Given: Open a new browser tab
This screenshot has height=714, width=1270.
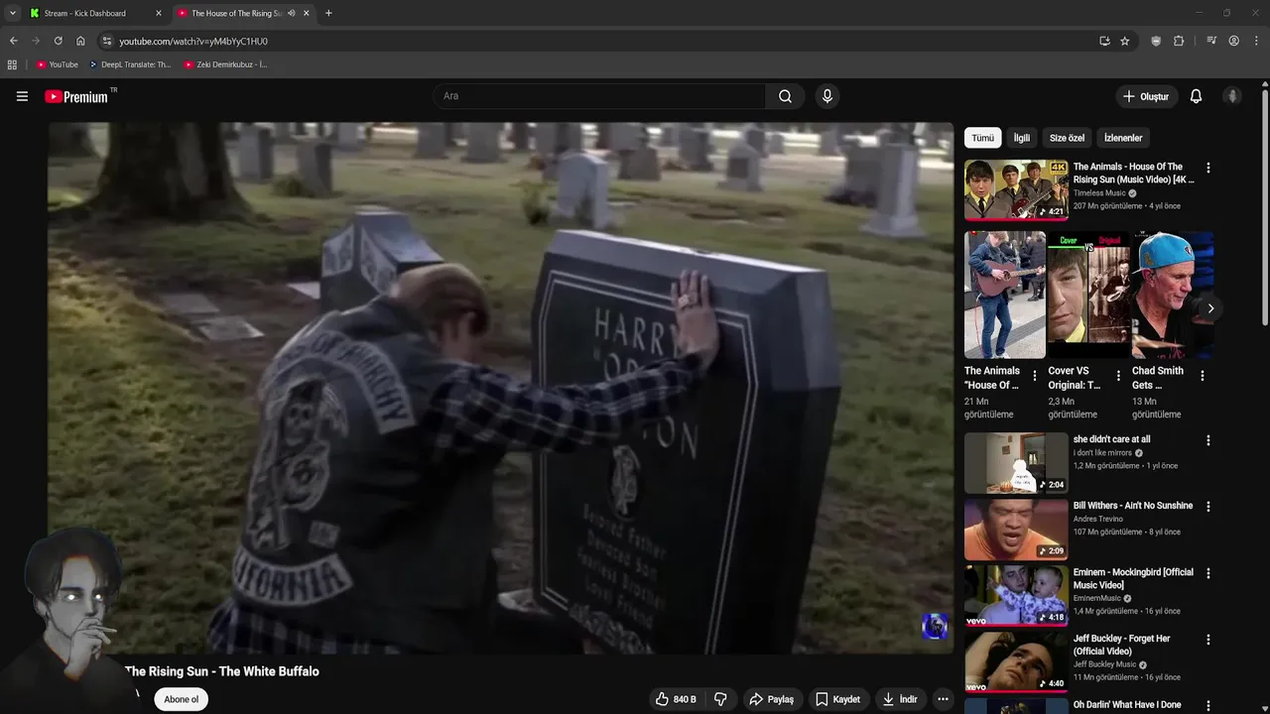Looking at the screenshot, I should pos(328,13).
